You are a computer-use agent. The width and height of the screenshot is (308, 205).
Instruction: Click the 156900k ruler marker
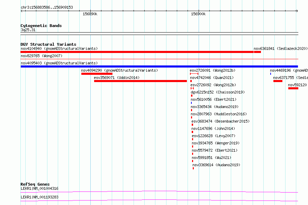click(x=198, y=14)
